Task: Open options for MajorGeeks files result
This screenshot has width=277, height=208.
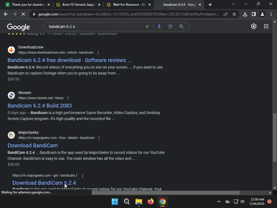Action: (x=99, y=138)
